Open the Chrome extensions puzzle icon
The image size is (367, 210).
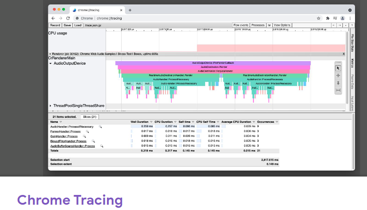click(x=328, y=18)
